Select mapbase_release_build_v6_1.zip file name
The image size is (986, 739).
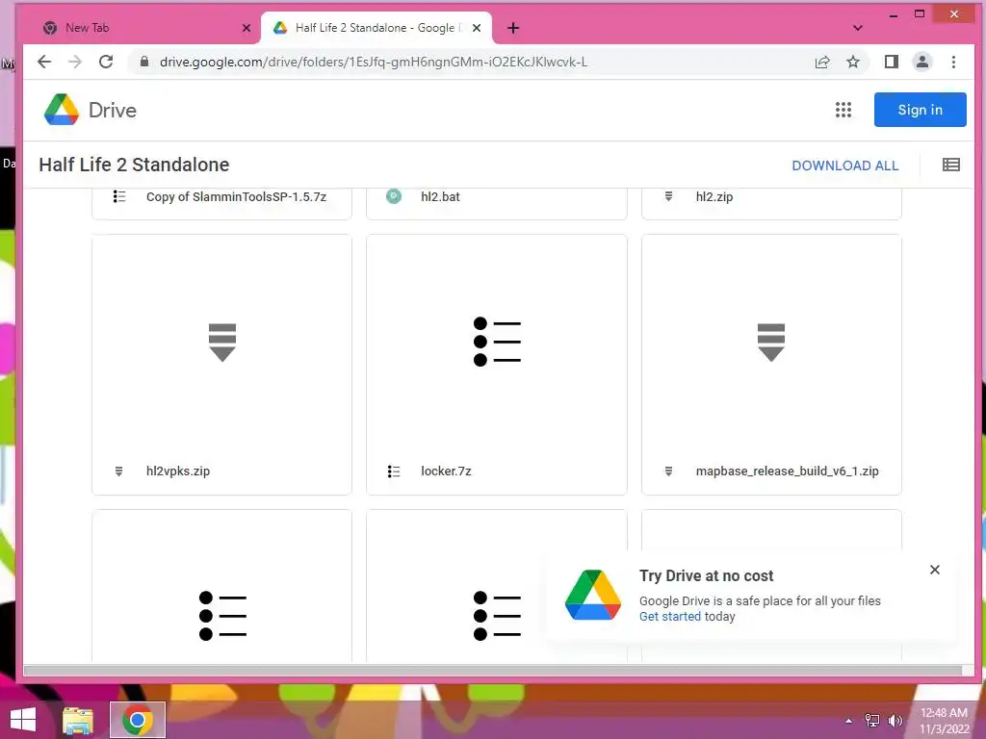click(787, 471)
